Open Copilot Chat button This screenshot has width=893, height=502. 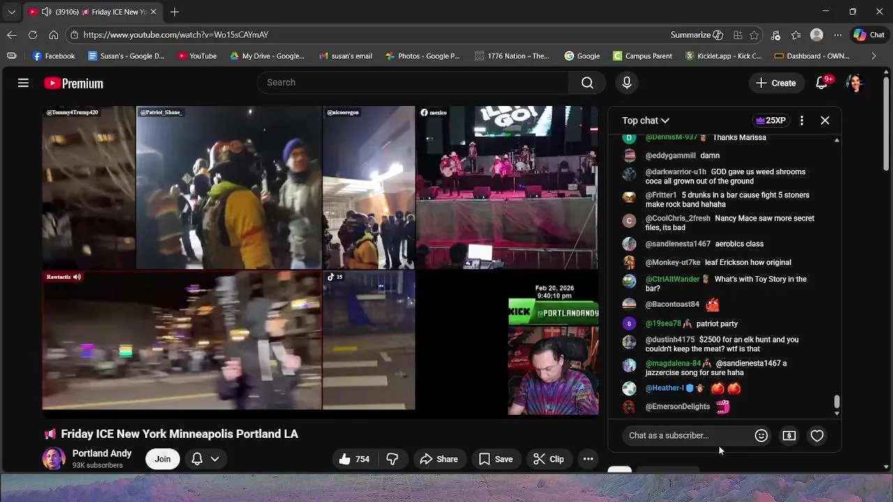869,35
